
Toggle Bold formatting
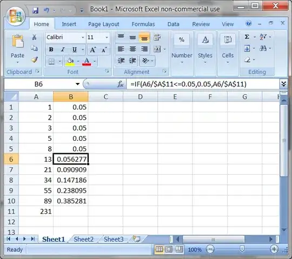pyautogui.click(x=51, y=50)
